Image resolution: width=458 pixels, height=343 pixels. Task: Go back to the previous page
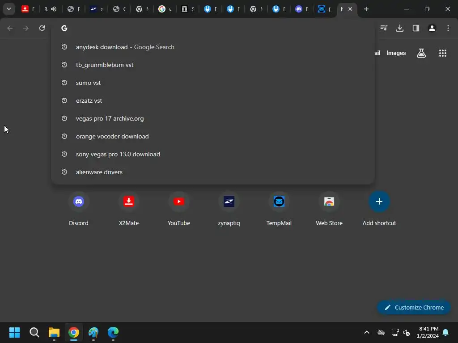point(10,28)
